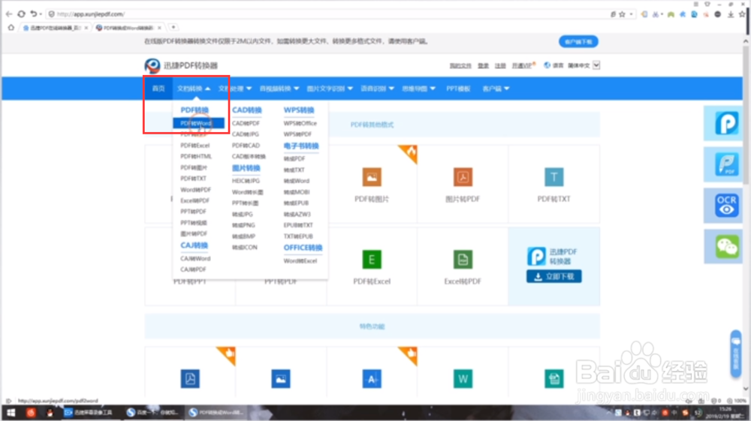This screenshot has height=421, width=751.
Task: Click the taskbar clock
Action: tap(725, 413)
